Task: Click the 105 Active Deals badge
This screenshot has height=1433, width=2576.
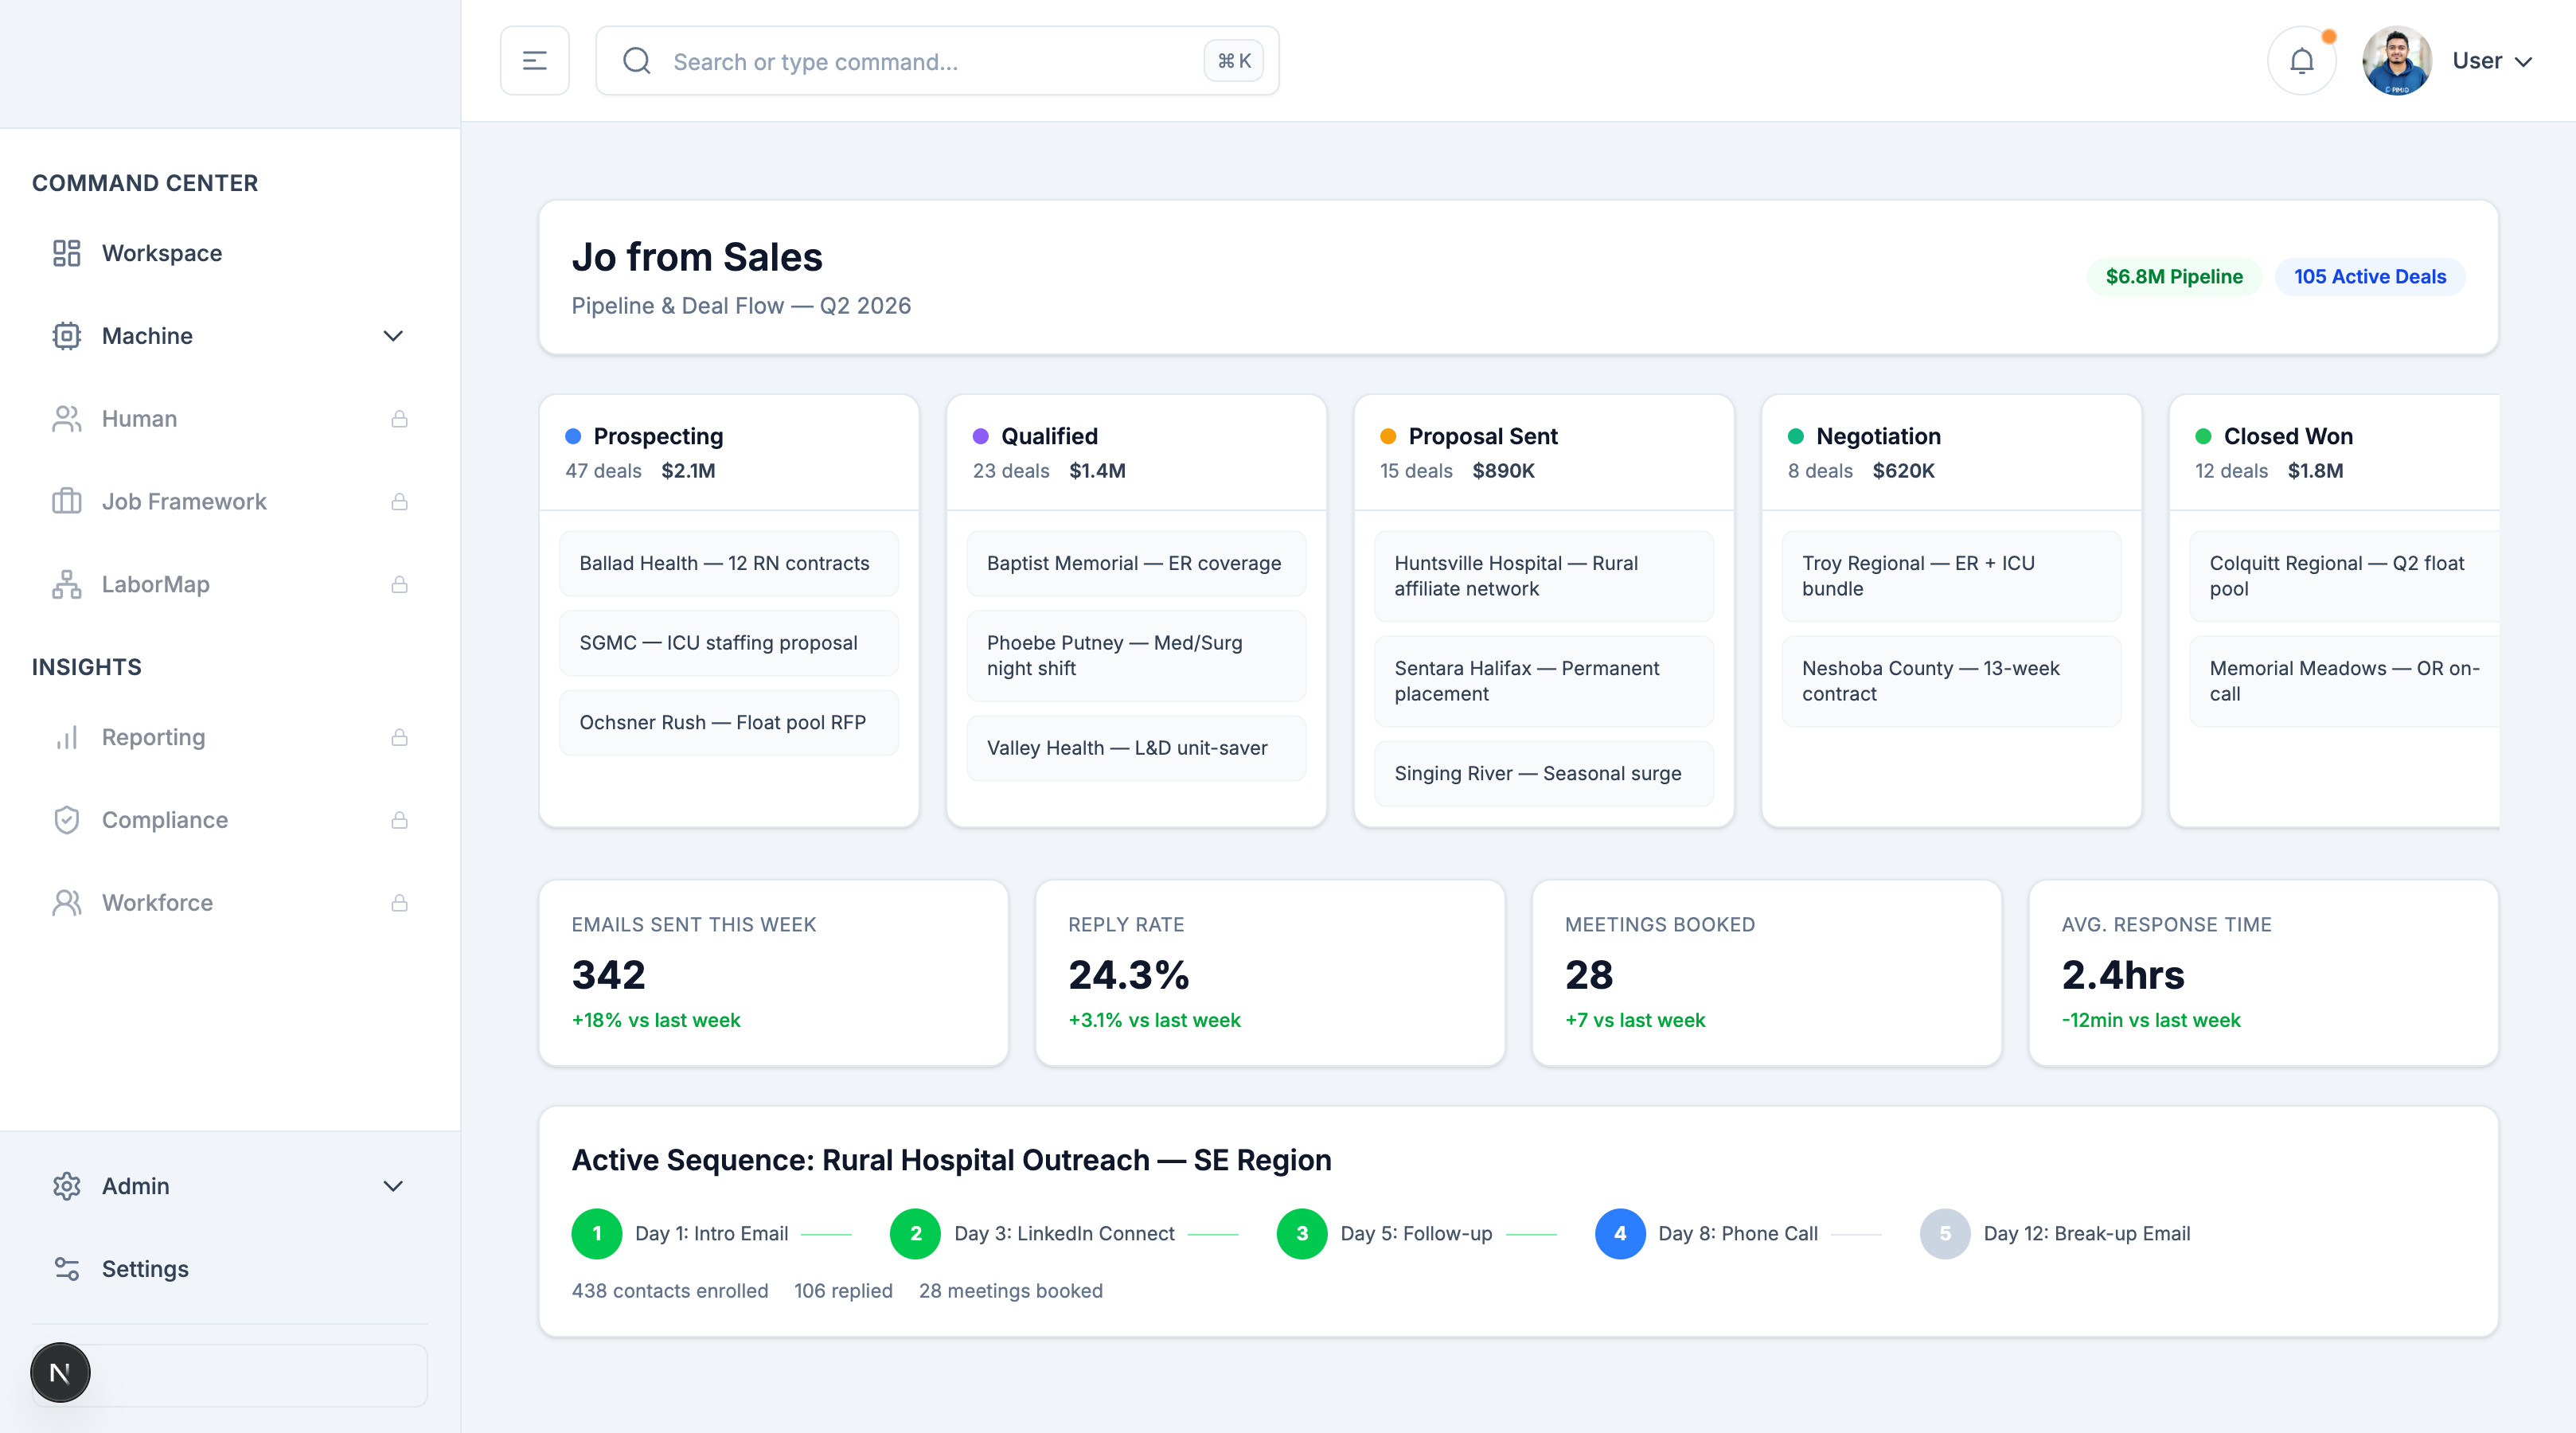Action: (2369, 277)
